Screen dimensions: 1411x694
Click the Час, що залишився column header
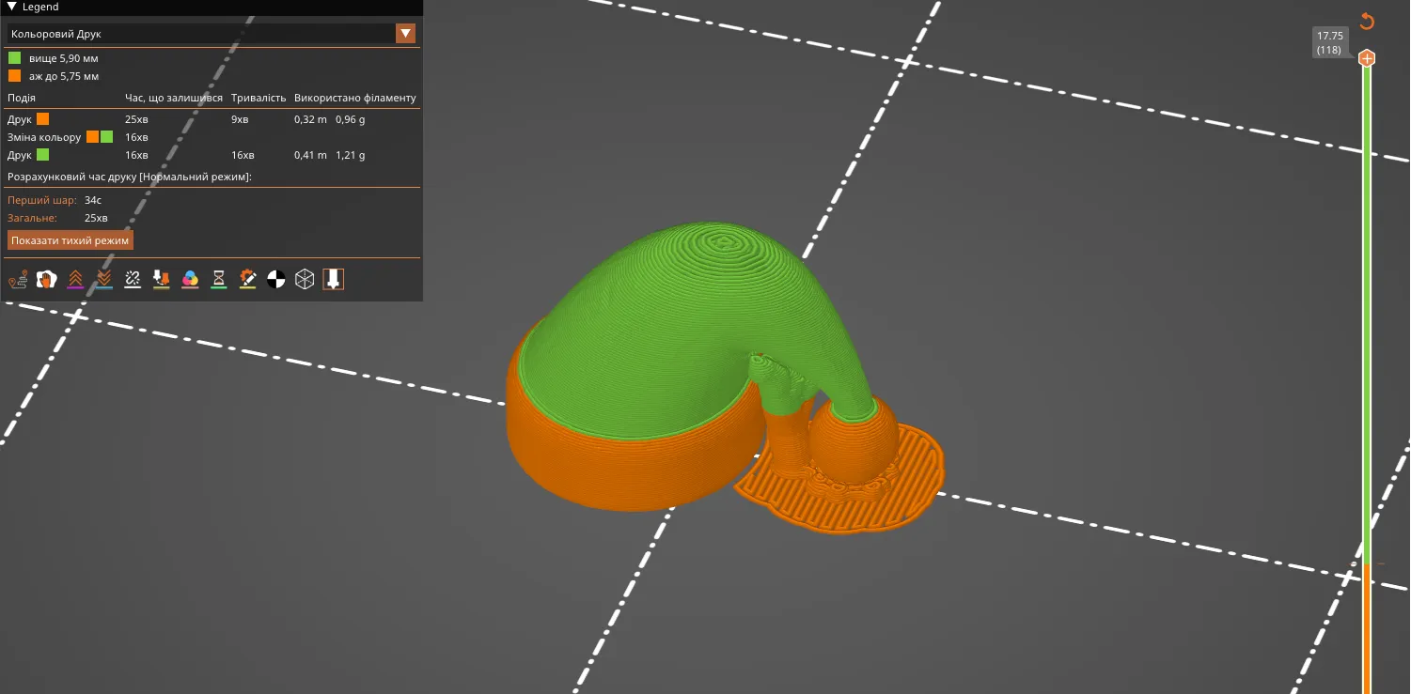tap(174, 98)
